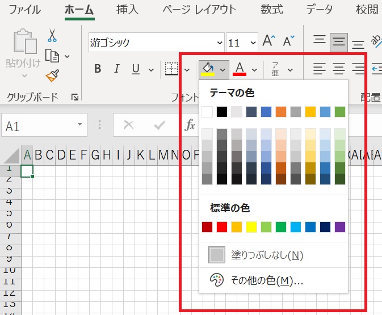Open the clipboard dialog launcher
The image size is (382, 315).
click(x=74, y=97)
